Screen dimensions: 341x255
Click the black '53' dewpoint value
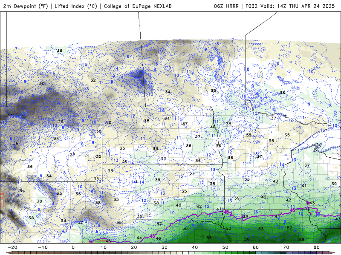click(x=261, y=229)
